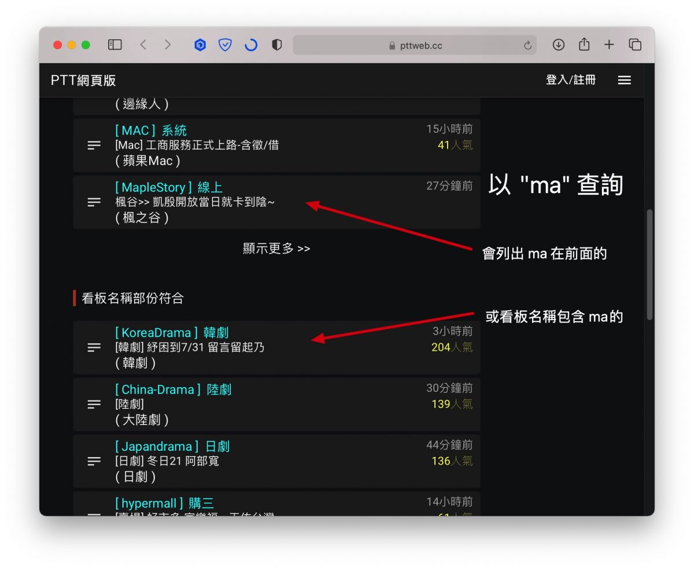The width and height of the screenshot is (694, 568).
Task: Click the ( 蘋果Mac ) board description
Action: pyautogui.click(x=148, y=161)
